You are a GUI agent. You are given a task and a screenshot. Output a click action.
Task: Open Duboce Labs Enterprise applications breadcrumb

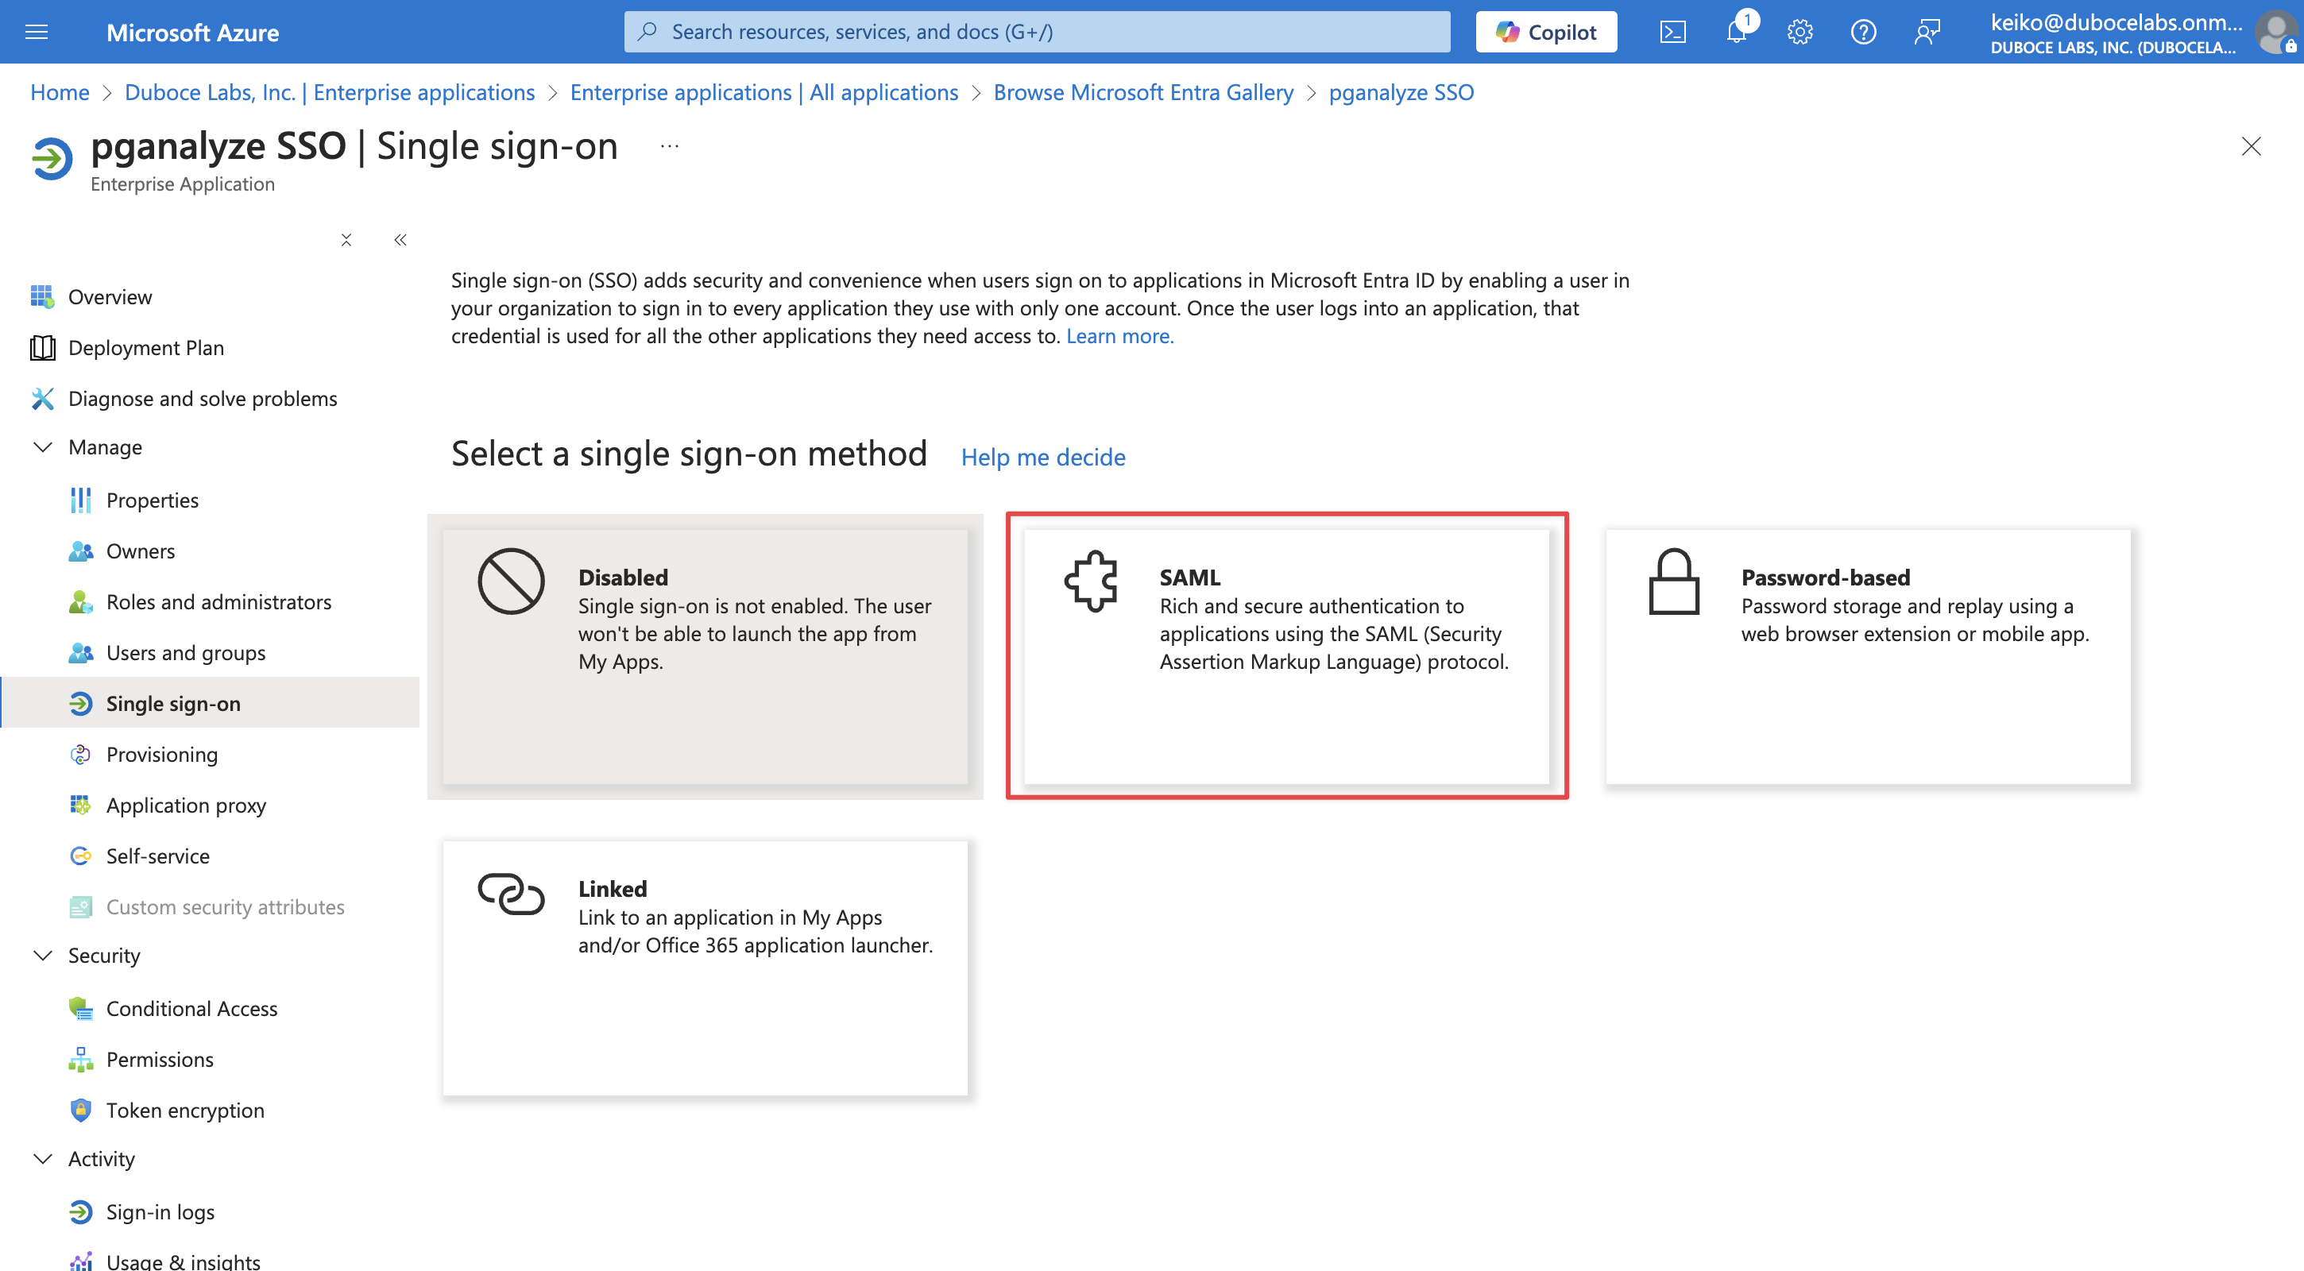329,92
